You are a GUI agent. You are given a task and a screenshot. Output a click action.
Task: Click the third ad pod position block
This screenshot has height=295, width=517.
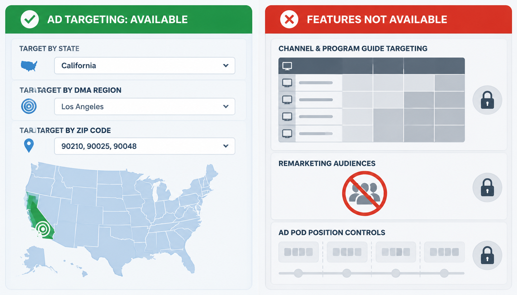click(x=396, y=252)
